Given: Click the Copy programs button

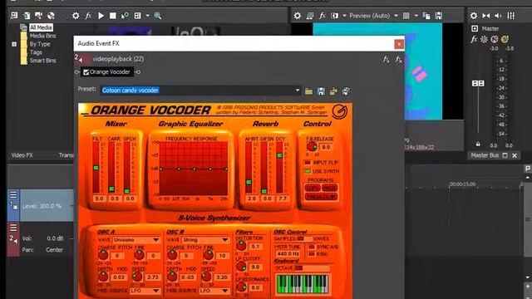Looking at the screenshot, I should tap(313, 188).
